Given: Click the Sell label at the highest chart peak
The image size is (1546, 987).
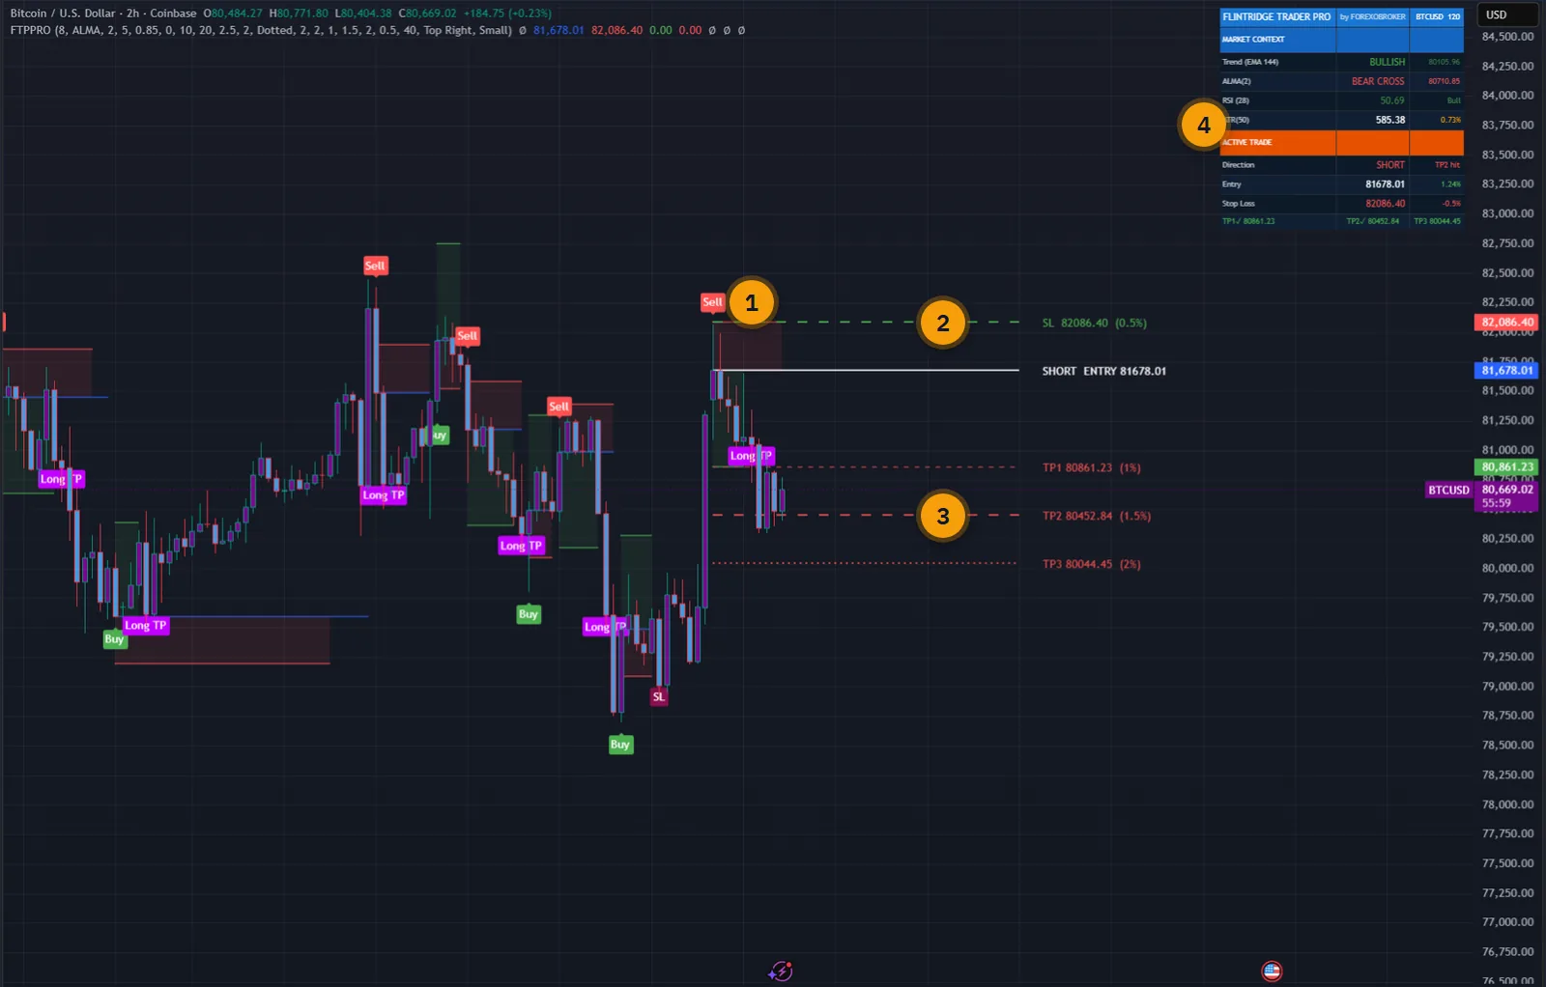Looking at the screenshot, I should point(375,266).
